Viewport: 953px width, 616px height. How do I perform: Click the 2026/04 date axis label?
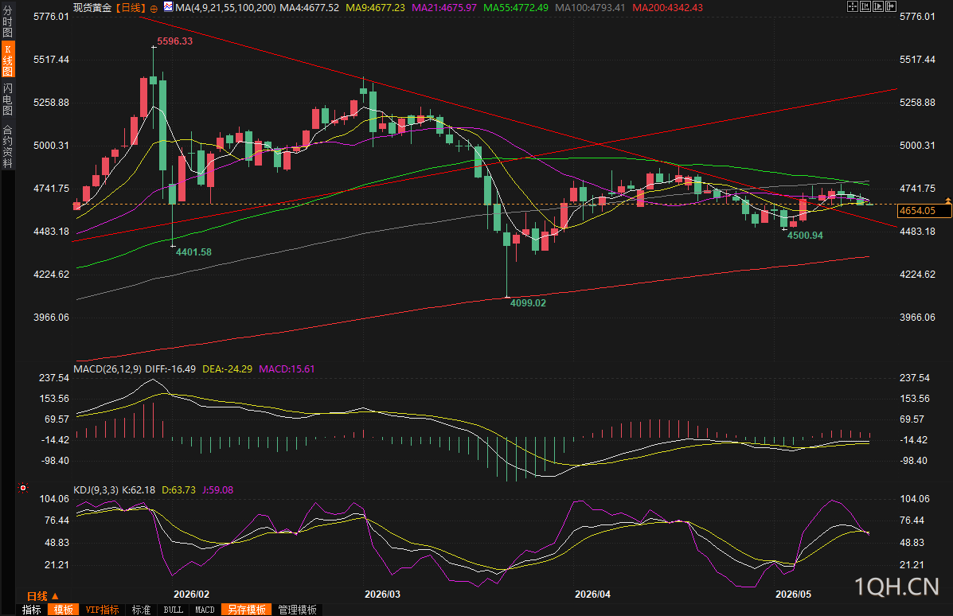592,595
